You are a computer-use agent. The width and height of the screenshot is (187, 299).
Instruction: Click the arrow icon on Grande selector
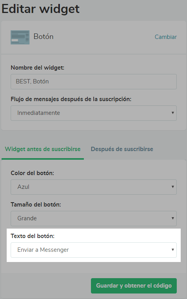coord(173,218)
